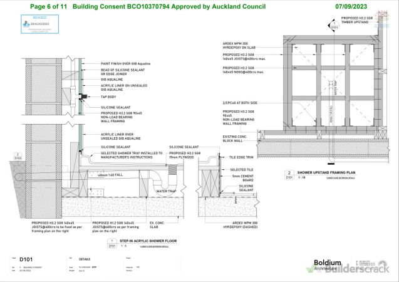Click the 'TILE EDGE TRIM' annotation label
Viewport: 399px width, 282px height.
coord(241,157)
